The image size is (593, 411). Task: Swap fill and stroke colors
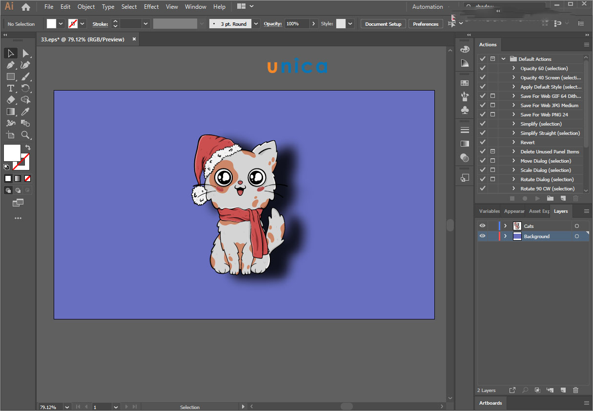tap(28, 148)
